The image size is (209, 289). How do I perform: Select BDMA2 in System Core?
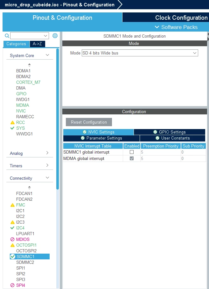click(23, 76)
